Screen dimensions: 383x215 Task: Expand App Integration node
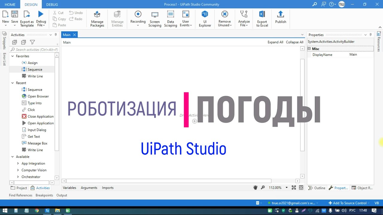pyautogui.click(x=18, y=163)
